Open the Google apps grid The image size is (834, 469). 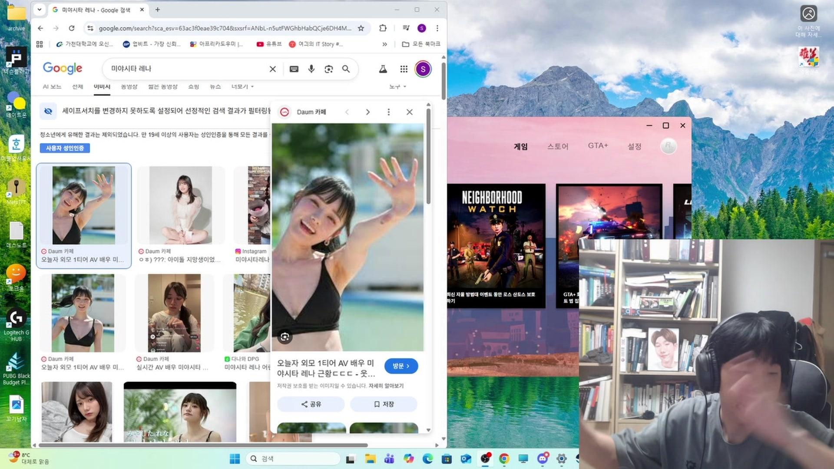404,69
